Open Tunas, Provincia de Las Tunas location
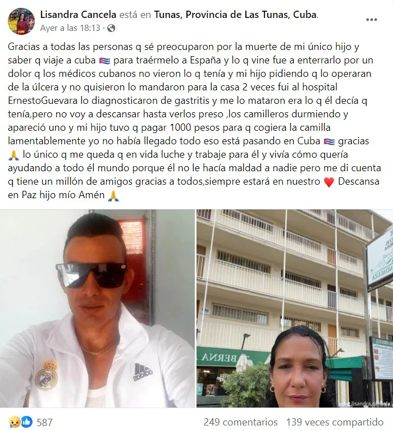The image size is (393, 430). 235,15
